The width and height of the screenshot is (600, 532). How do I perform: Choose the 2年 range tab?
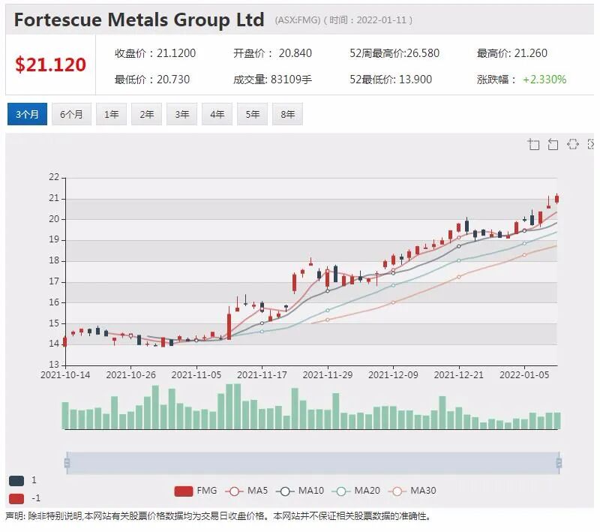[x=146, y=114]
